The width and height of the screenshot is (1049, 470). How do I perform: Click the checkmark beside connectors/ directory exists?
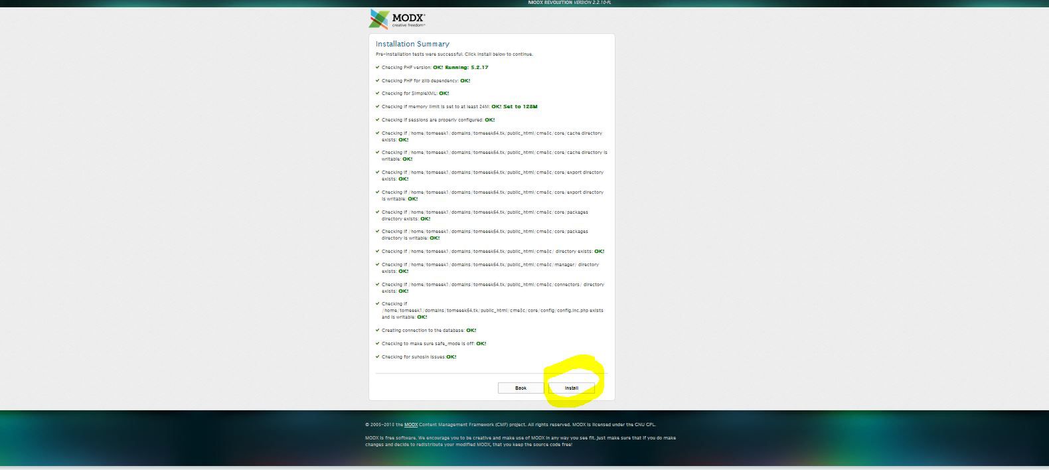click(x=378, y=284)
